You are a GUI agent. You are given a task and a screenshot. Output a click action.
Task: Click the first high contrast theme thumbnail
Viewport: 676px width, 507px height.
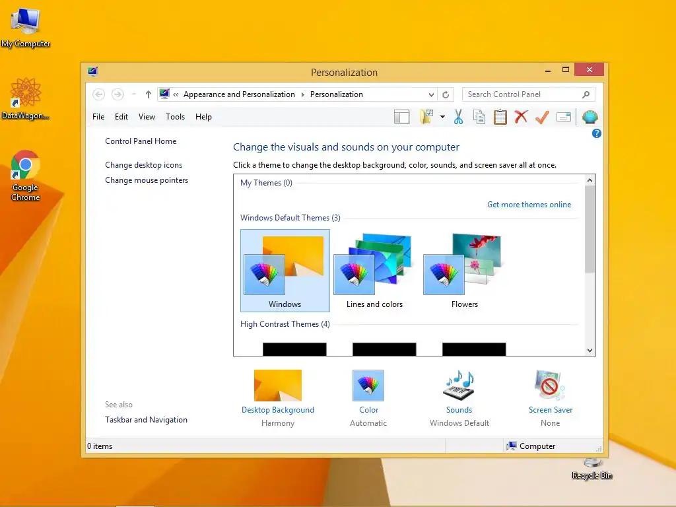[294, 349]
